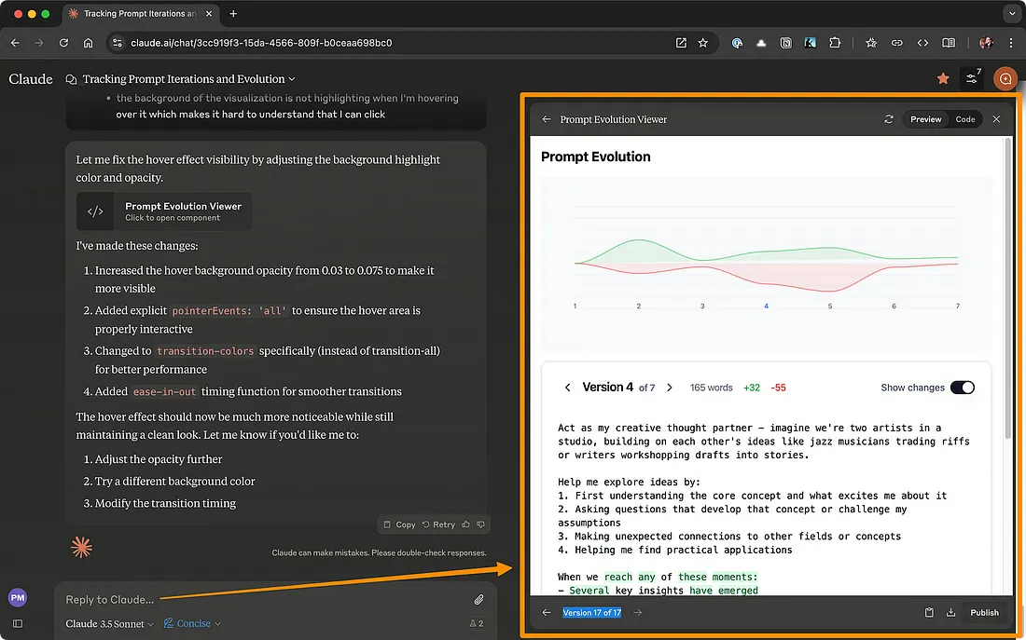
Task: Toggle the Show changes switch
Action: [962, 388]
